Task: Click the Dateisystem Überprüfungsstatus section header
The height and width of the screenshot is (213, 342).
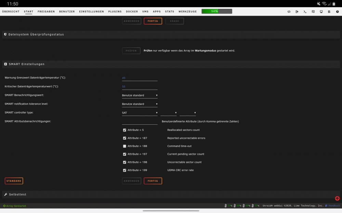Action: pos(171,34)
